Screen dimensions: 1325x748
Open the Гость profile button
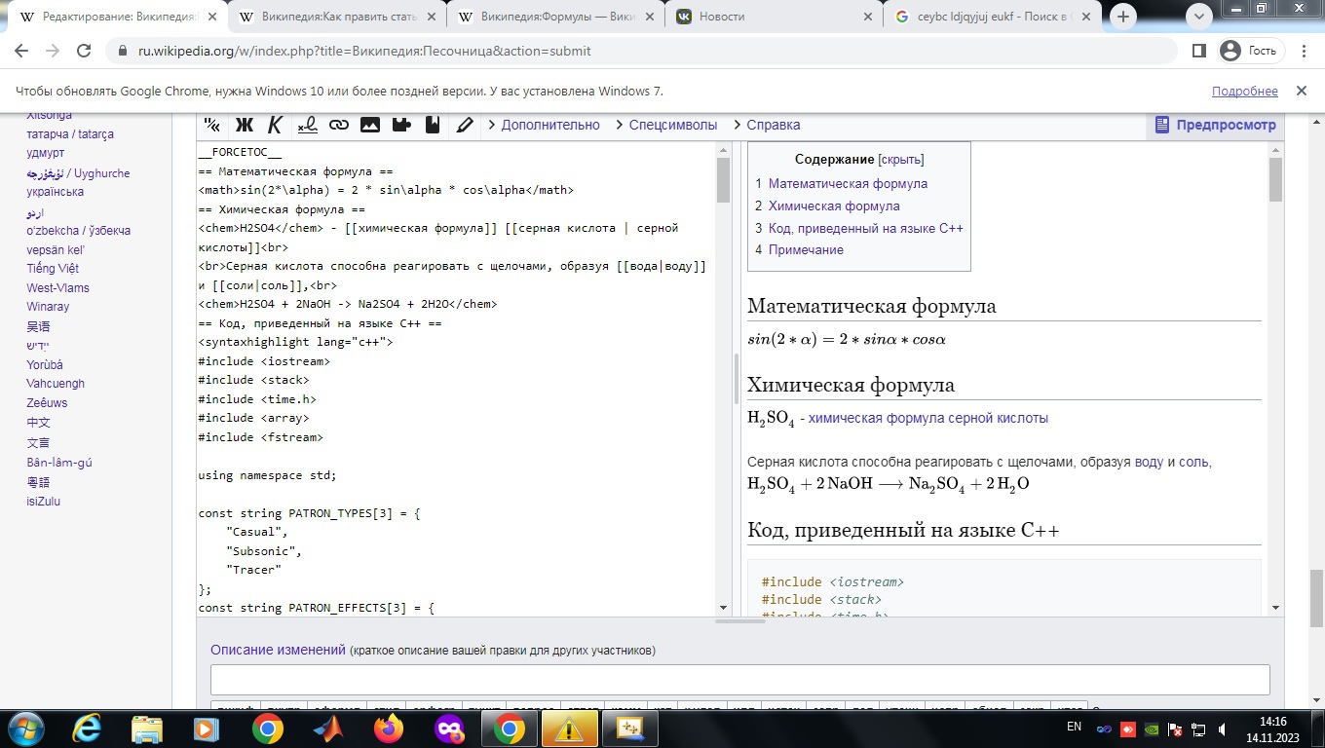pos(1251,51)
